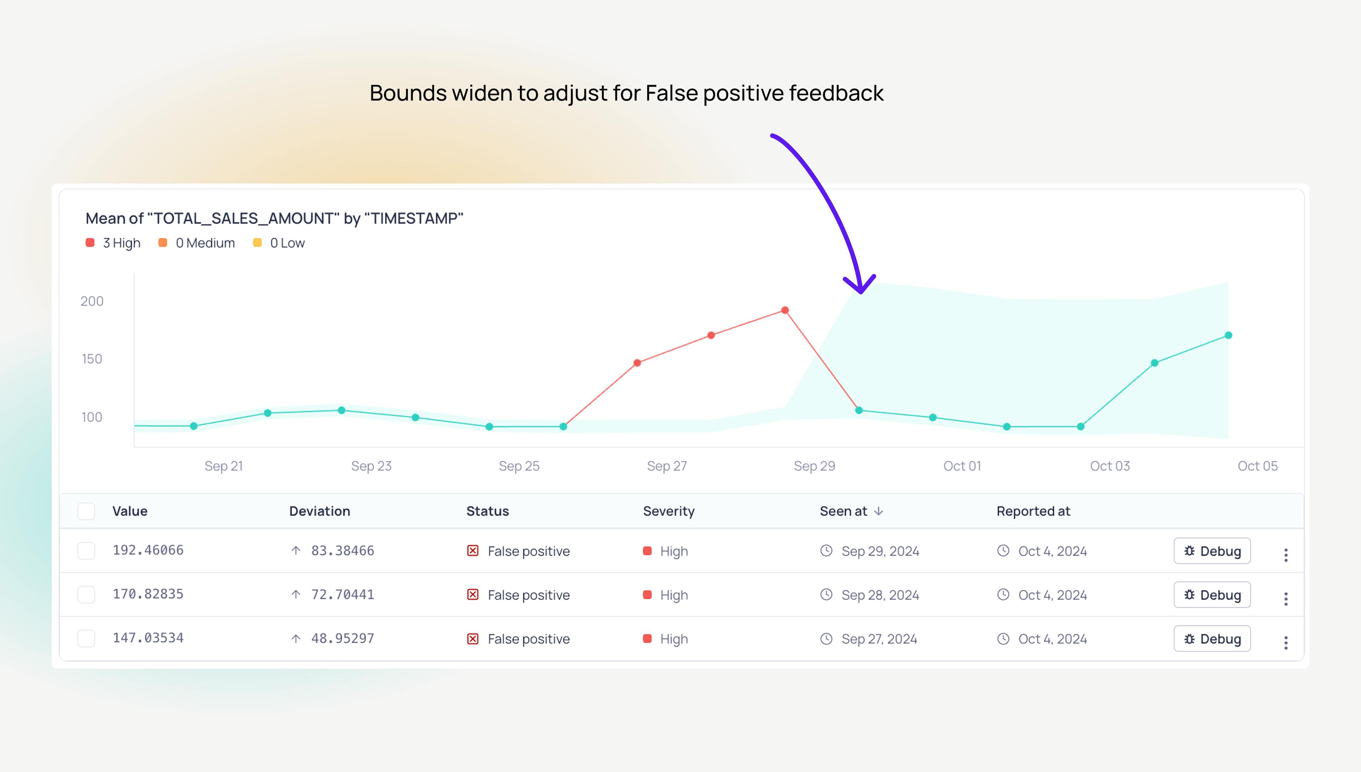
Task: Click the Deviation column header
Action: click(x=319, y=511)
